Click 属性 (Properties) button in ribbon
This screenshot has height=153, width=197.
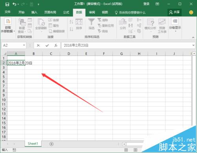pyautogui.click(x=54, y=25)
